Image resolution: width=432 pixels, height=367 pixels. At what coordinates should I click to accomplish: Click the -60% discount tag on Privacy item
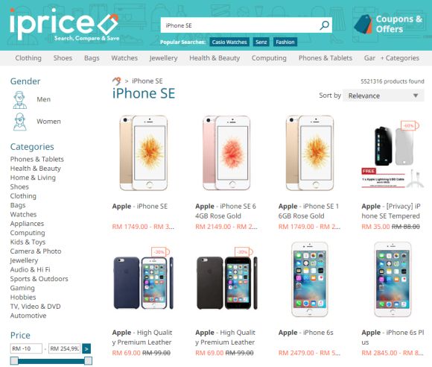[x=409, y=125]
